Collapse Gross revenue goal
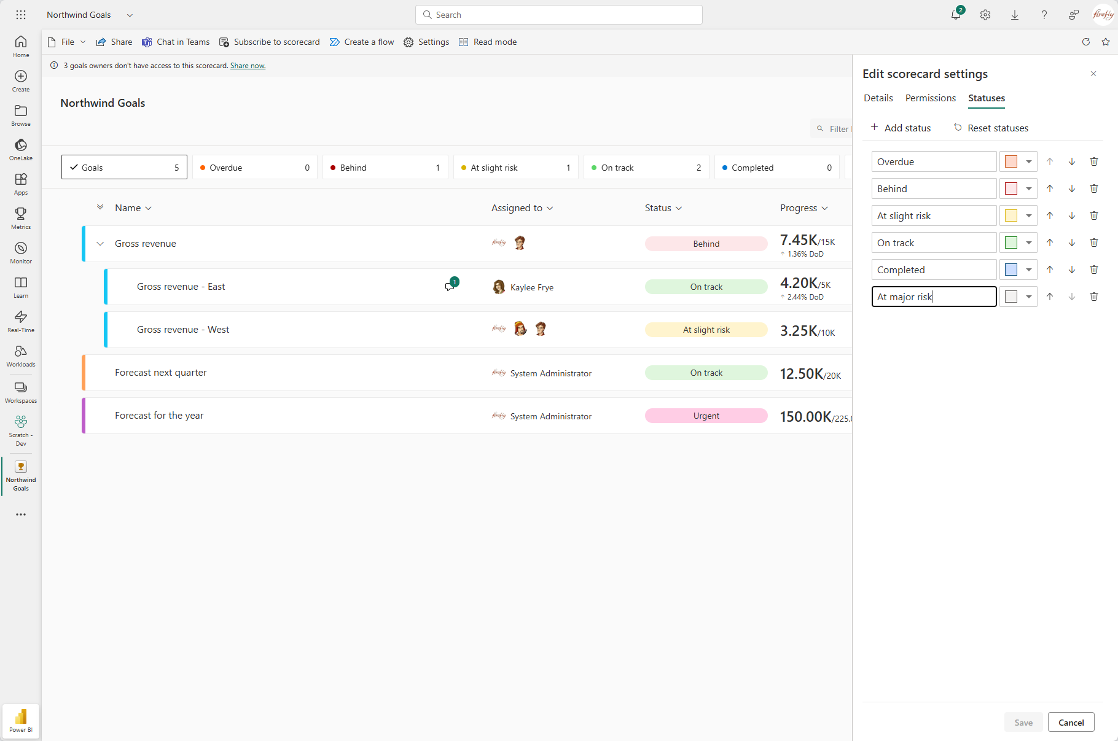The height and width of the screenshot is (741, 1118). [100, 244]
